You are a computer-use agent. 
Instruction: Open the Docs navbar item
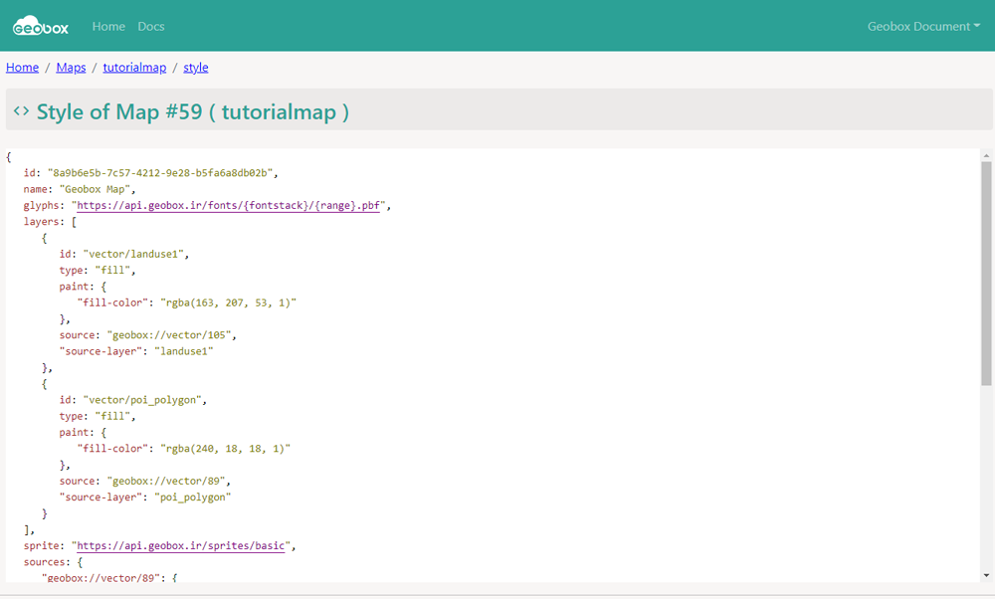[x=151, y=26]
